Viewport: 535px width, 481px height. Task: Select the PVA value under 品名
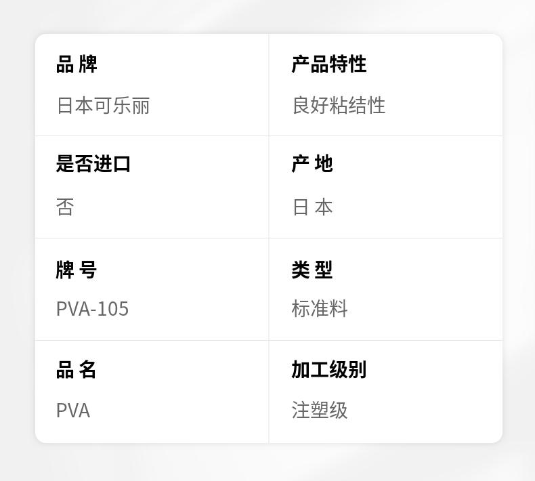(73, 411)
